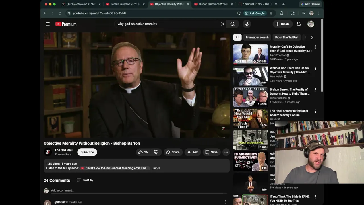The image size is (364, 205).
Task: Open the YouTube guide hamburger menu
Action: 48,24
